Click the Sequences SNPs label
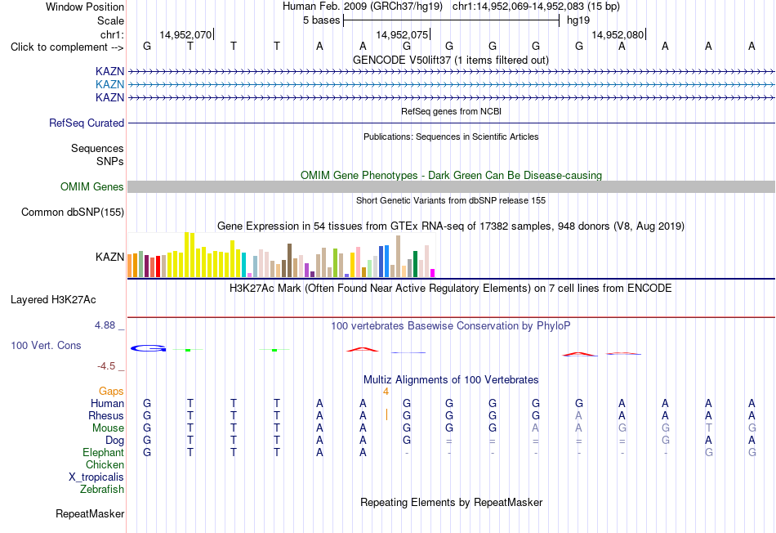Image resolution: width=776 pixels, height=533 pixels. pyautogui.click(x=97, y=155)
